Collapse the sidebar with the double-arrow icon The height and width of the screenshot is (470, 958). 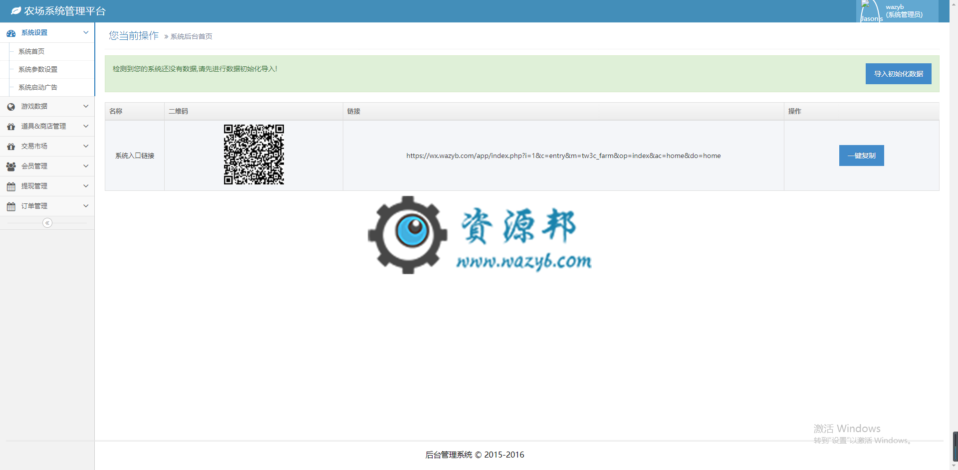47,223
